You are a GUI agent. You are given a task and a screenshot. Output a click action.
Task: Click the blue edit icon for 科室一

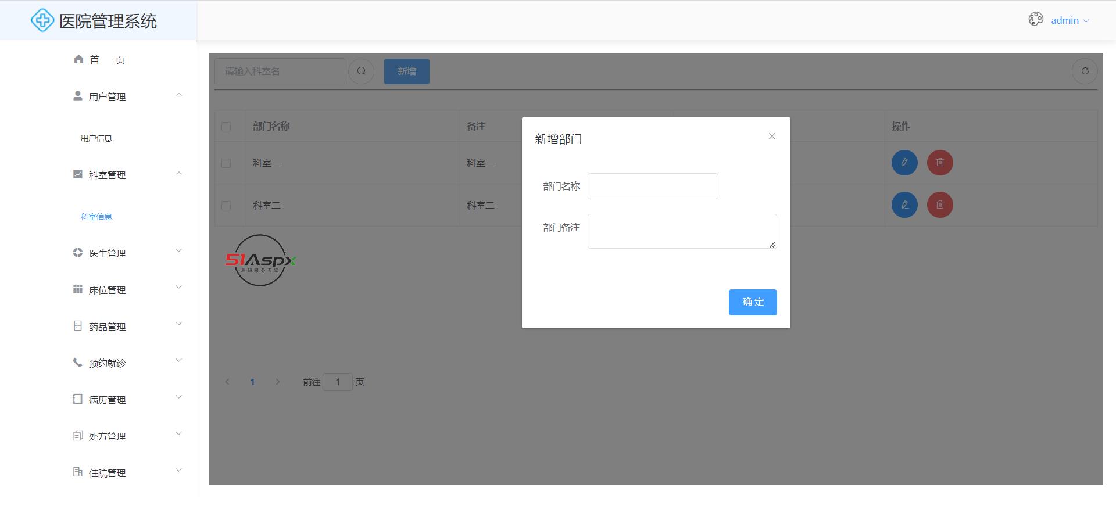point(904,163)
